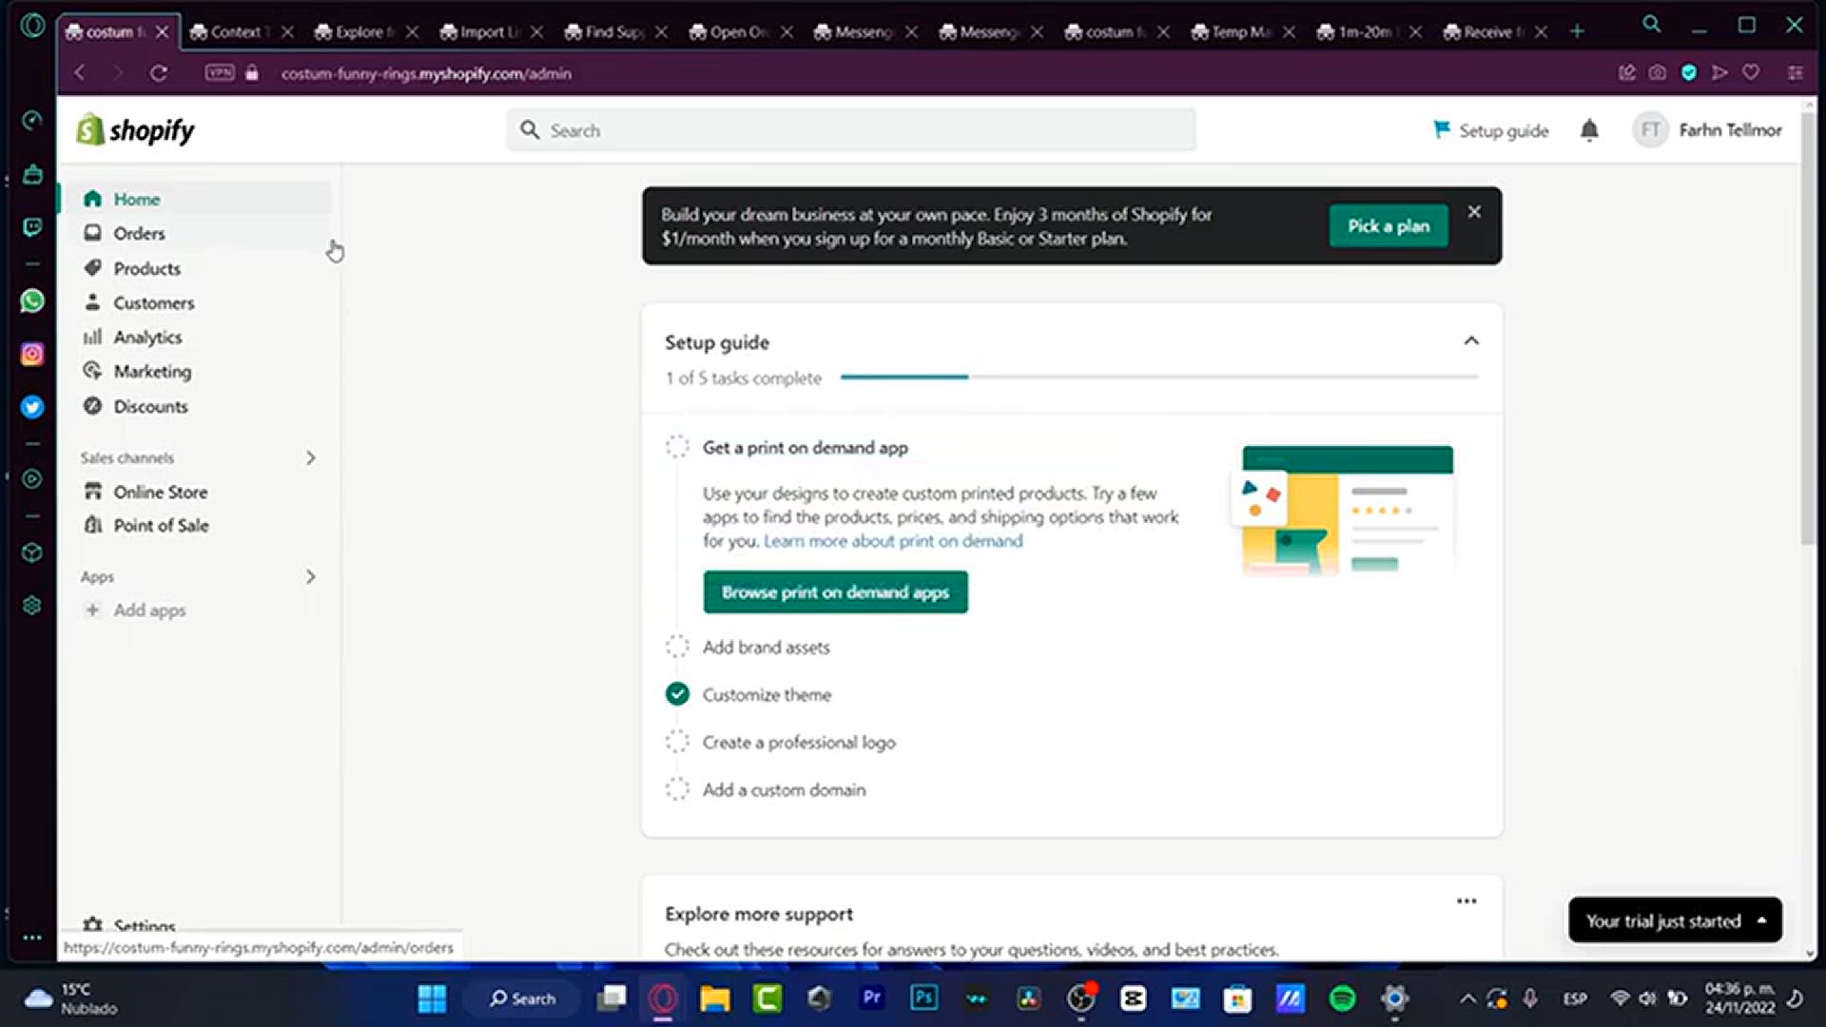The height and width of the screenshot is (1027, 1826).
Task: Expand the Add brand assets task
Action: (766, 648)
